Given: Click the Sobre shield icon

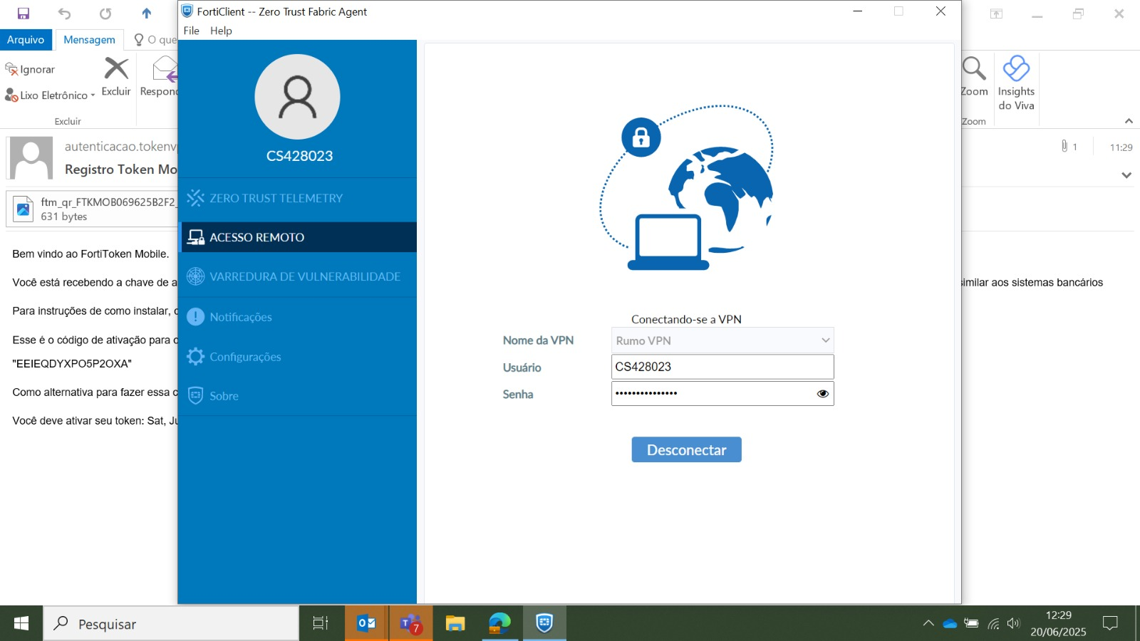Looking at the screenshot, I should tap(195, 396).
